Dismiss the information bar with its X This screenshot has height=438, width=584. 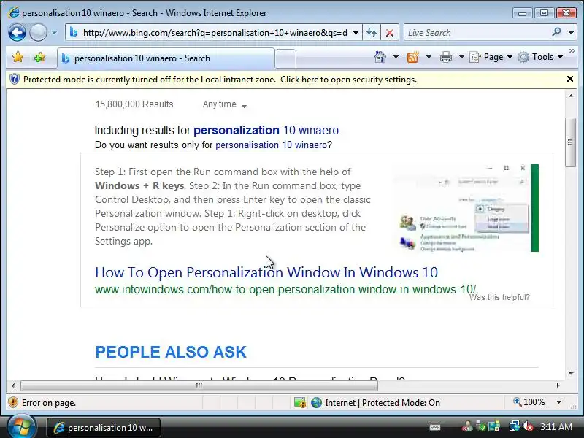[x=570, y=79]
